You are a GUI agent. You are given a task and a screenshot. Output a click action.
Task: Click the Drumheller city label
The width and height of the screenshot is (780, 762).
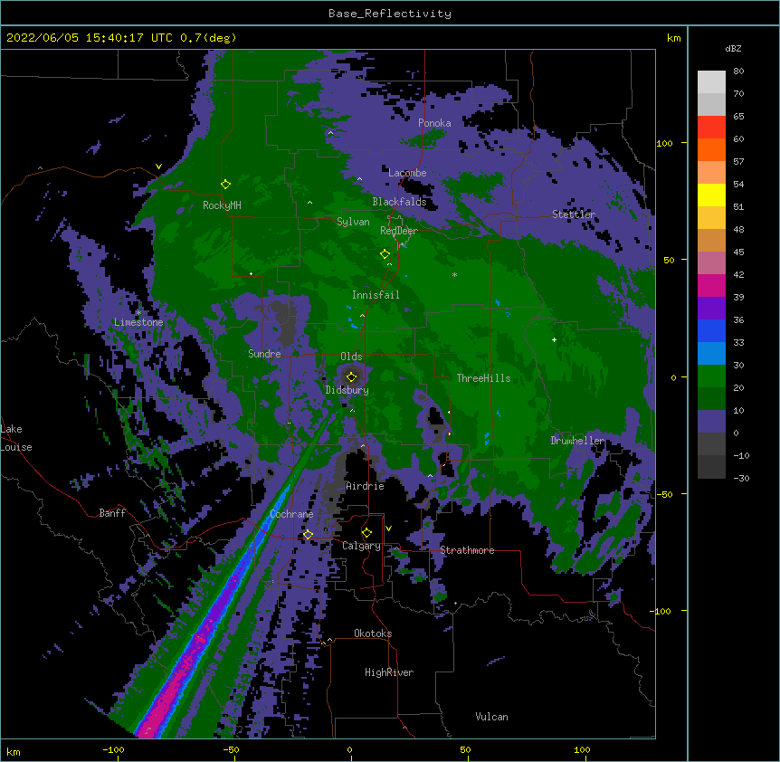point(577,441)
